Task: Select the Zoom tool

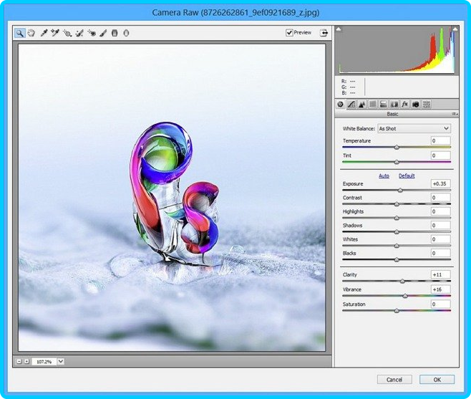Action: 19,33
